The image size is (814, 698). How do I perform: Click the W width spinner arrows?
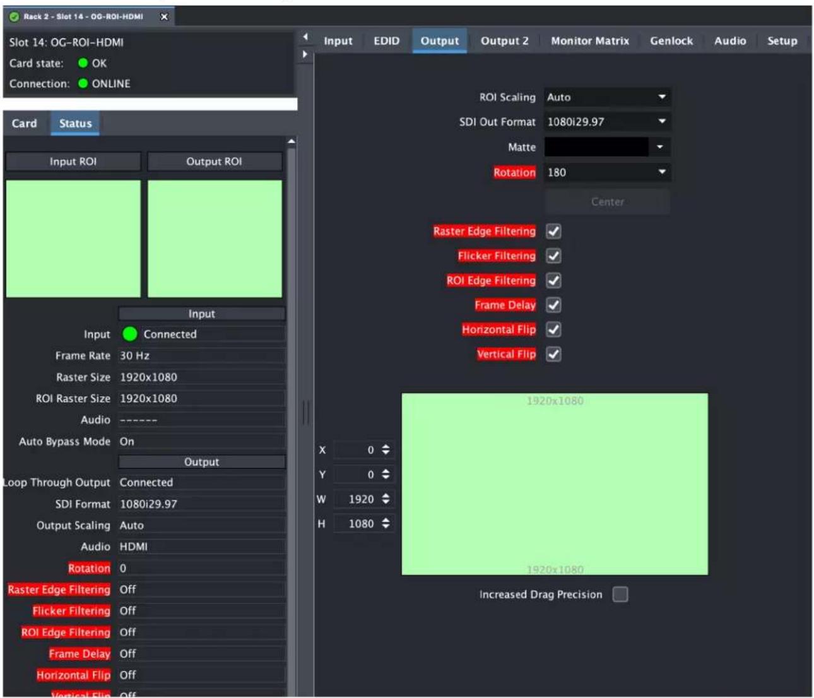point(386,499)
